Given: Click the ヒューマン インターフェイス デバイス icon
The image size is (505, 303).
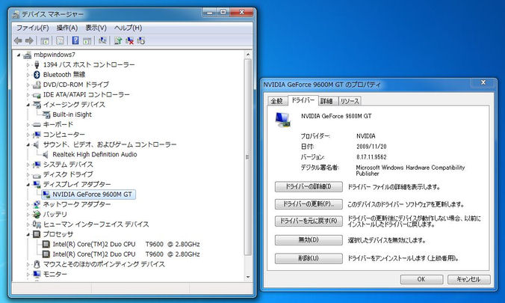Looking at the screenshot, I should click(x=37, y=224).
